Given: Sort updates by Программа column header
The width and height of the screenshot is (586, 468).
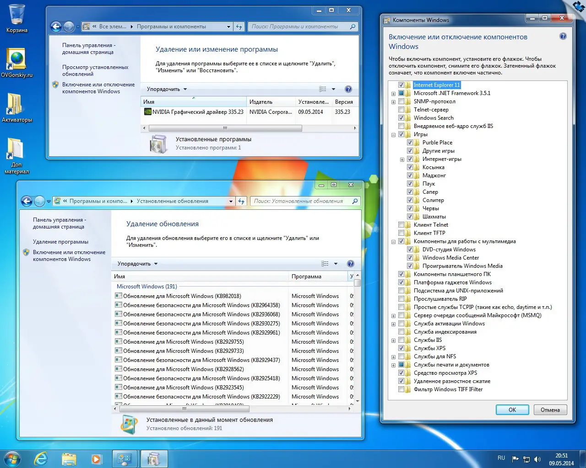Looking at the screenshot, I should click(318, 277).
